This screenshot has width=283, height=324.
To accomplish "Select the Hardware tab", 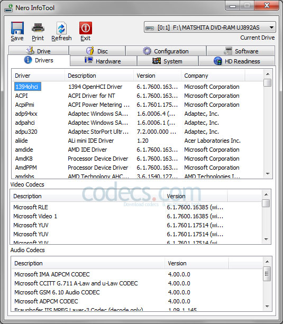I will pos(103,61).
